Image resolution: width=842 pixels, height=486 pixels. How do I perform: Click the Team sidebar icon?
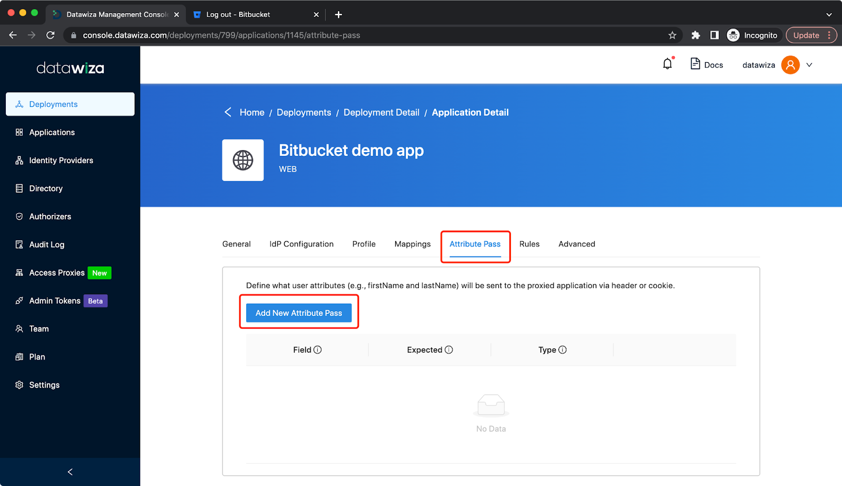[x=19, y=329]
